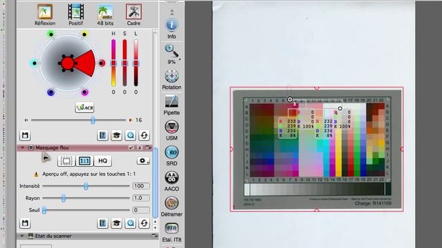Image resolution: width=442 pixels, height=248 pixels.
Task: Adjust the H hue vertical slider
Action: [x=113, y=63]
